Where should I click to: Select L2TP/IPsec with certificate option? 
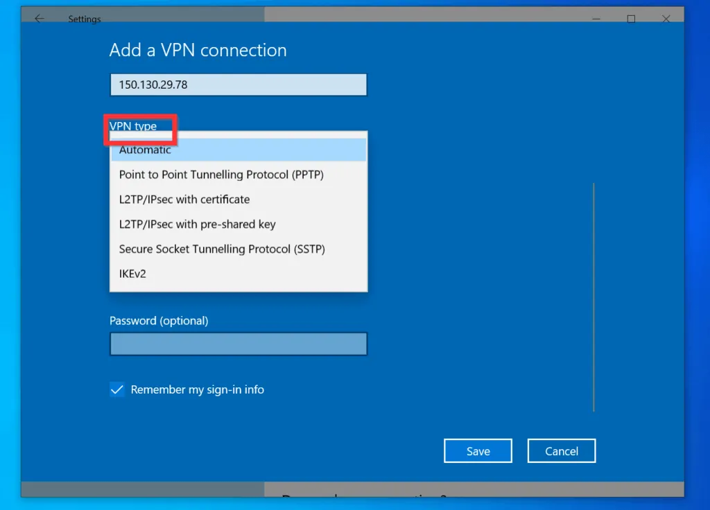coord(184,199)
